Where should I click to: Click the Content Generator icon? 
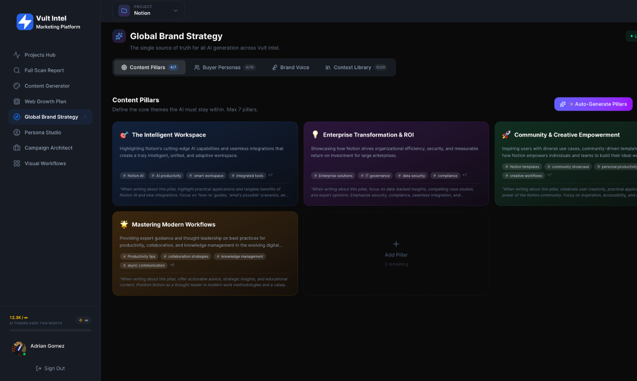[17, 86]
